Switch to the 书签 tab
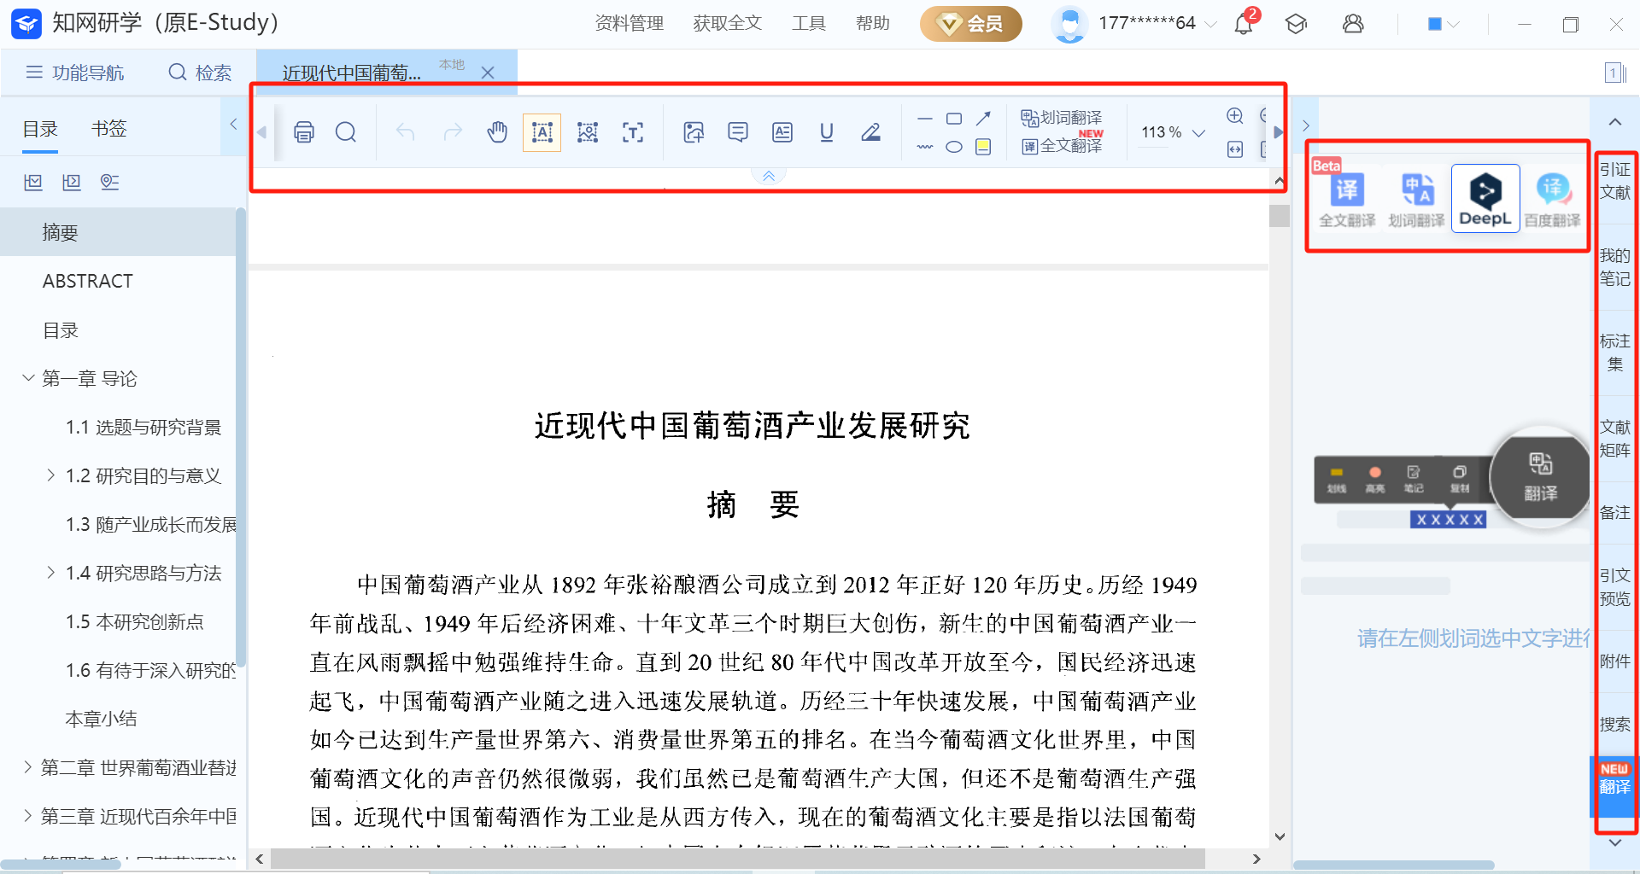 click(108, 129)
